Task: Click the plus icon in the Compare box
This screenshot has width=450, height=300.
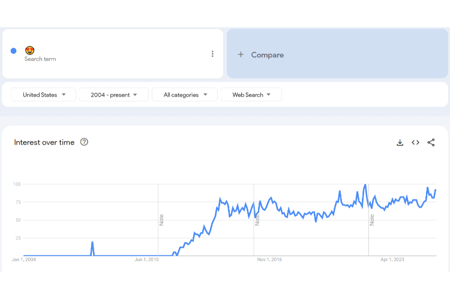Action: pyautogui.click(x=241, y=55)
